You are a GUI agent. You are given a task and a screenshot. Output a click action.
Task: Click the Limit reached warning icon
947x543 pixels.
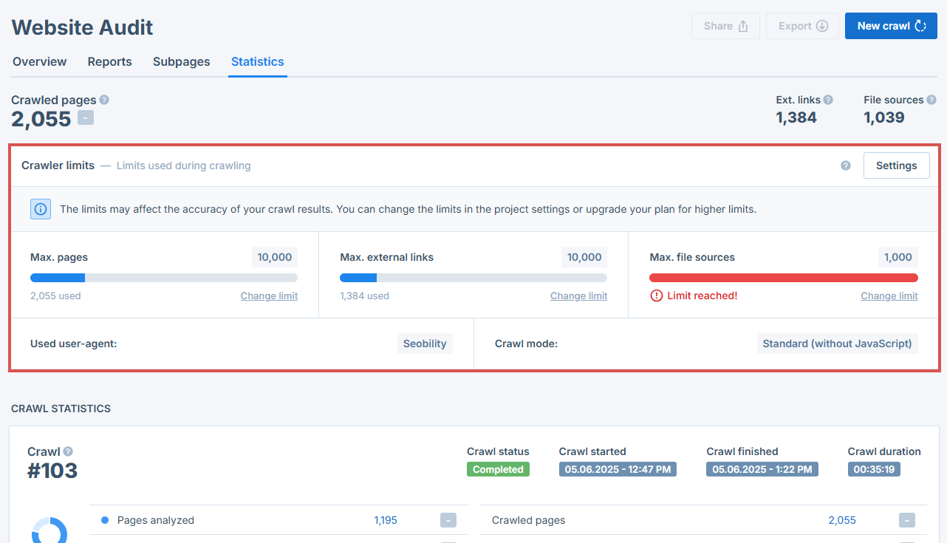[656, 296]
